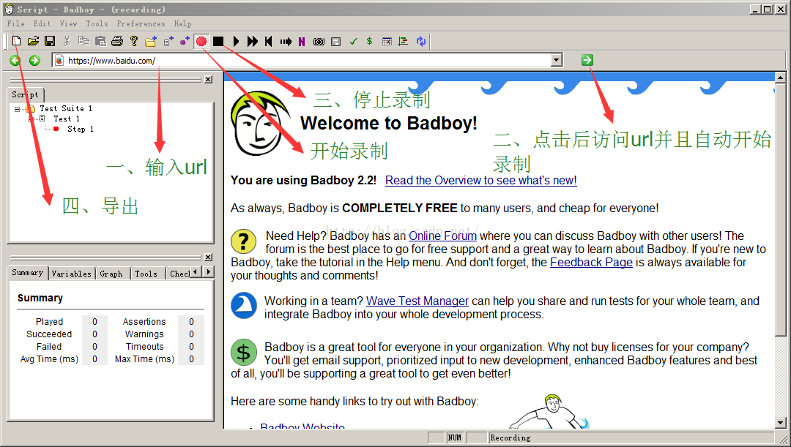This screenshot has height=447, width=791.
Task: Step through with striped arrow icon
Action: (x=286, y=41)
